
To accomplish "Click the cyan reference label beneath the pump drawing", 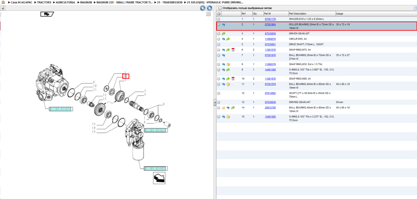I will pyautogui.click(x=61, y=109).
